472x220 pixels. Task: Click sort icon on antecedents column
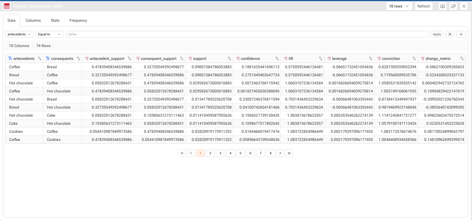pos(40,58)
